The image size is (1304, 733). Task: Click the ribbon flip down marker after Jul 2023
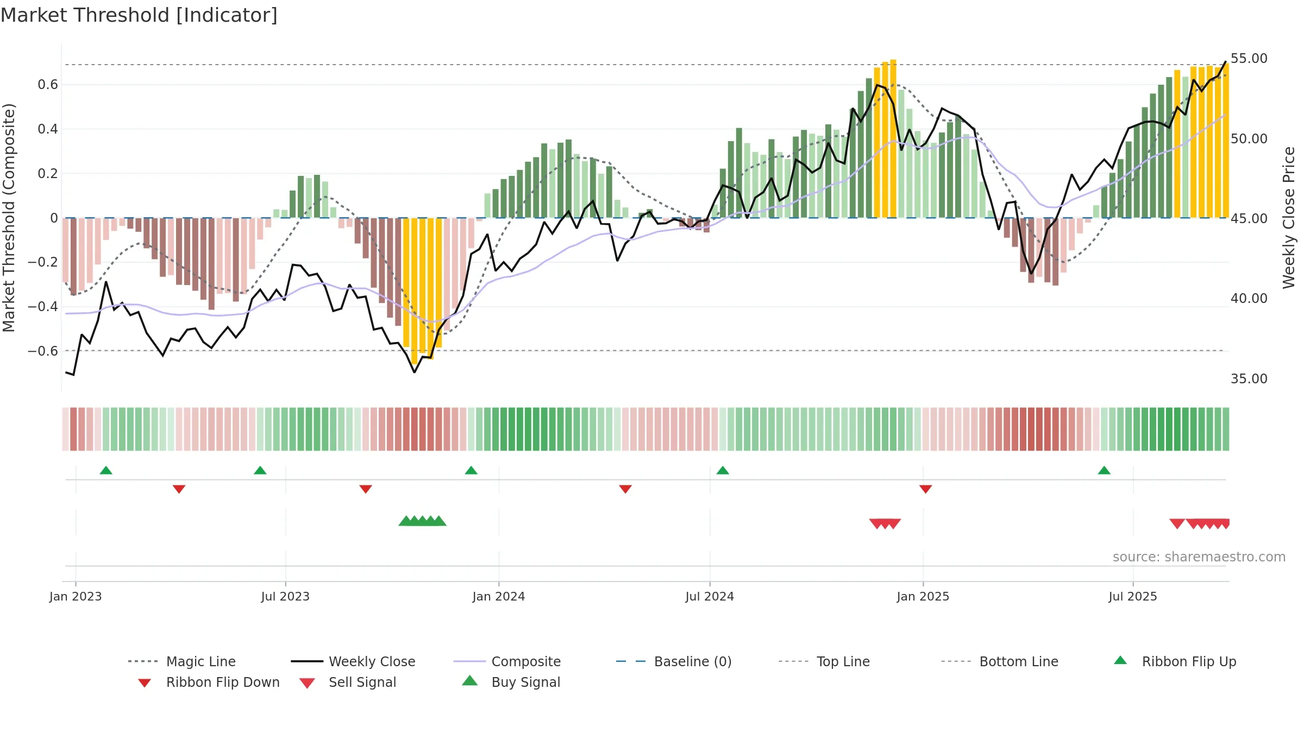pyautogui.click(x=366, y=489)
